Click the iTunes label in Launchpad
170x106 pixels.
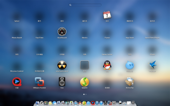[x=107, y=38]
